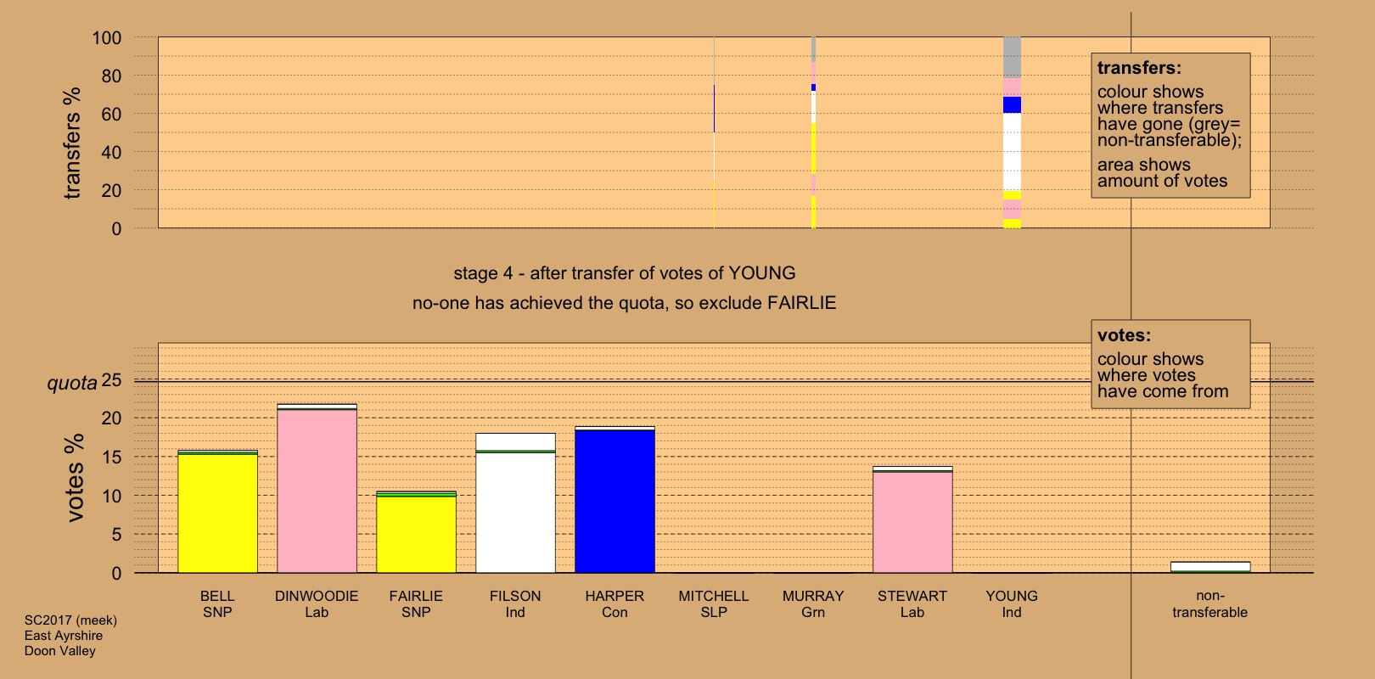Select the white FILSON Ind vote bar

click(515, 504)
